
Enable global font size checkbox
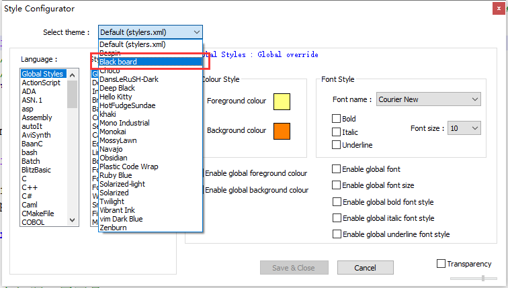336,185
